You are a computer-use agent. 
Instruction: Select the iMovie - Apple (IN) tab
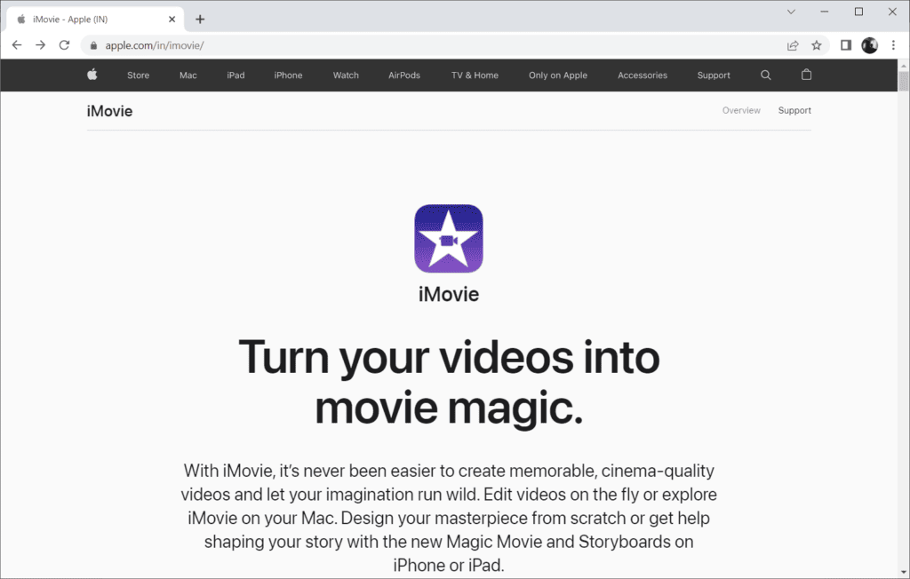[96, 20]
